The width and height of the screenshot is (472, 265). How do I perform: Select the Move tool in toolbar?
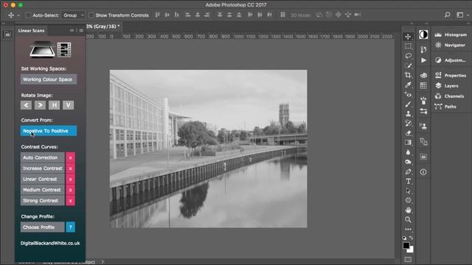tap(408, 37)
